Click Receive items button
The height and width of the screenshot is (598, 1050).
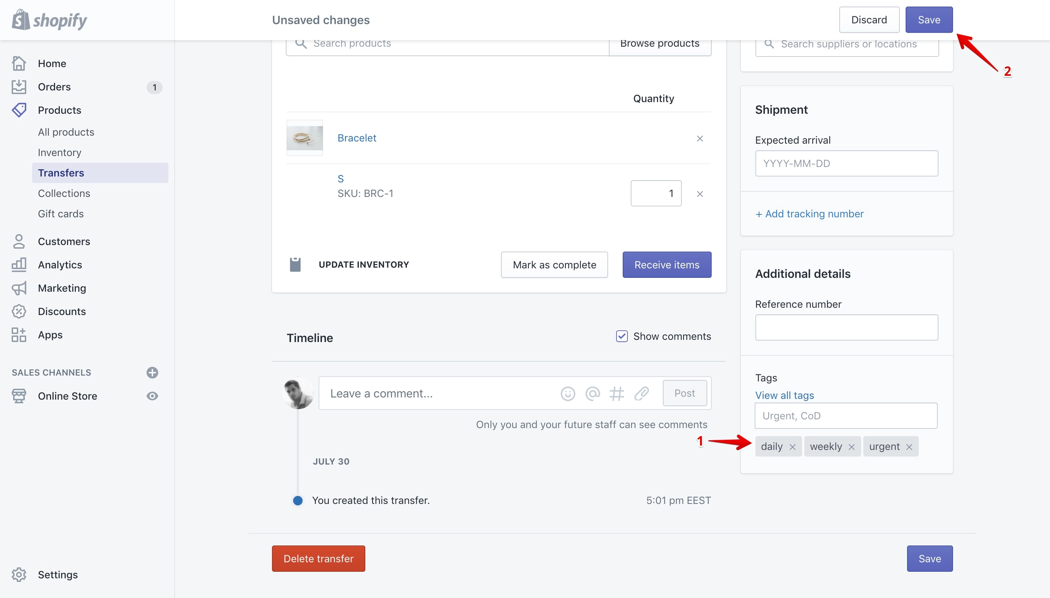point(667,265)
